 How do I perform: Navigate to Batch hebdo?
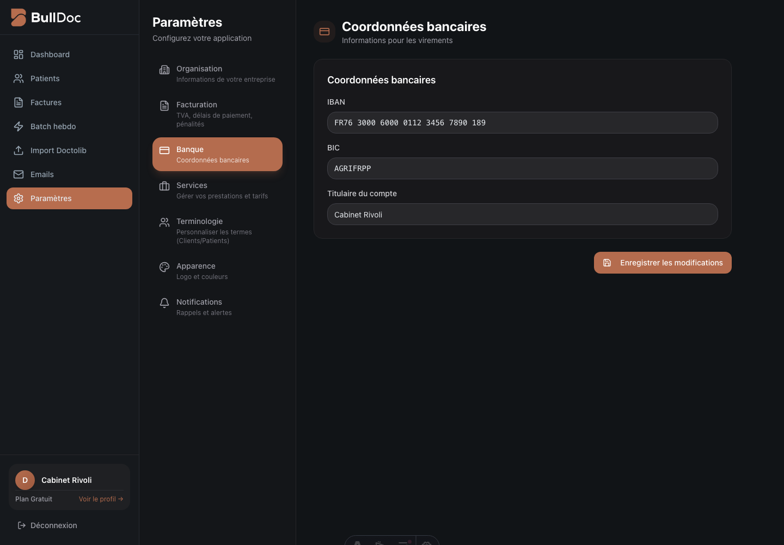tap(69, 126)
